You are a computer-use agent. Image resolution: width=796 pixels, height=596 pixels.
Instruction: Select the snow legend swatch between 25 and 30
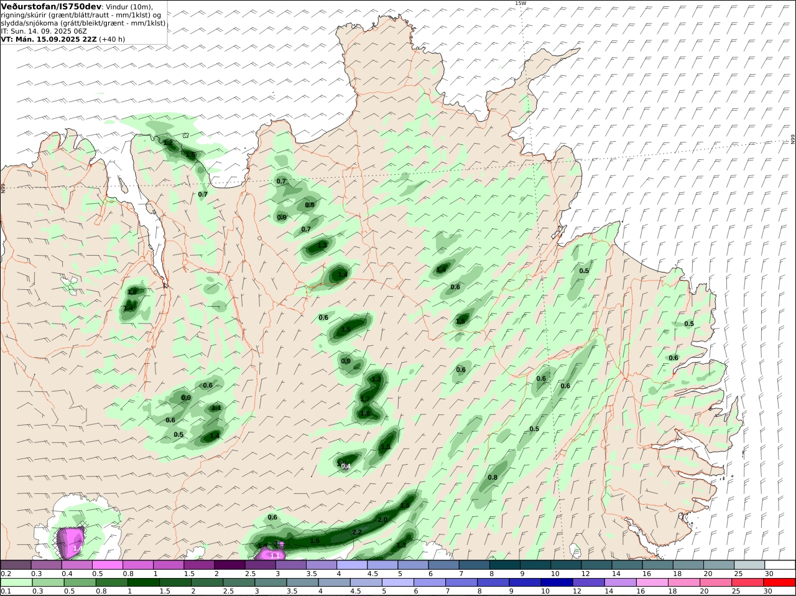(x=749, y=565)
